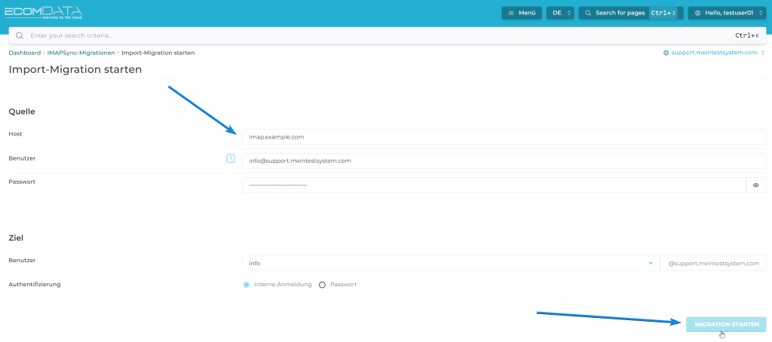Expand the Ziel Benutzer dropdown showing info
This screenshot has height=342, width=772.
click(x=450, y=263)
